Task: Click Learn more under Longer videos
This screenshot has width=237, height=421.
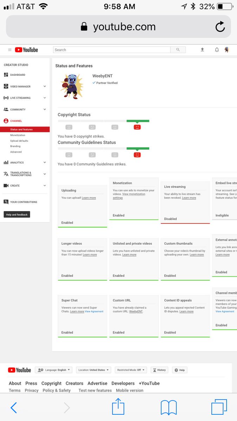Action: click(x=90, y=255)
